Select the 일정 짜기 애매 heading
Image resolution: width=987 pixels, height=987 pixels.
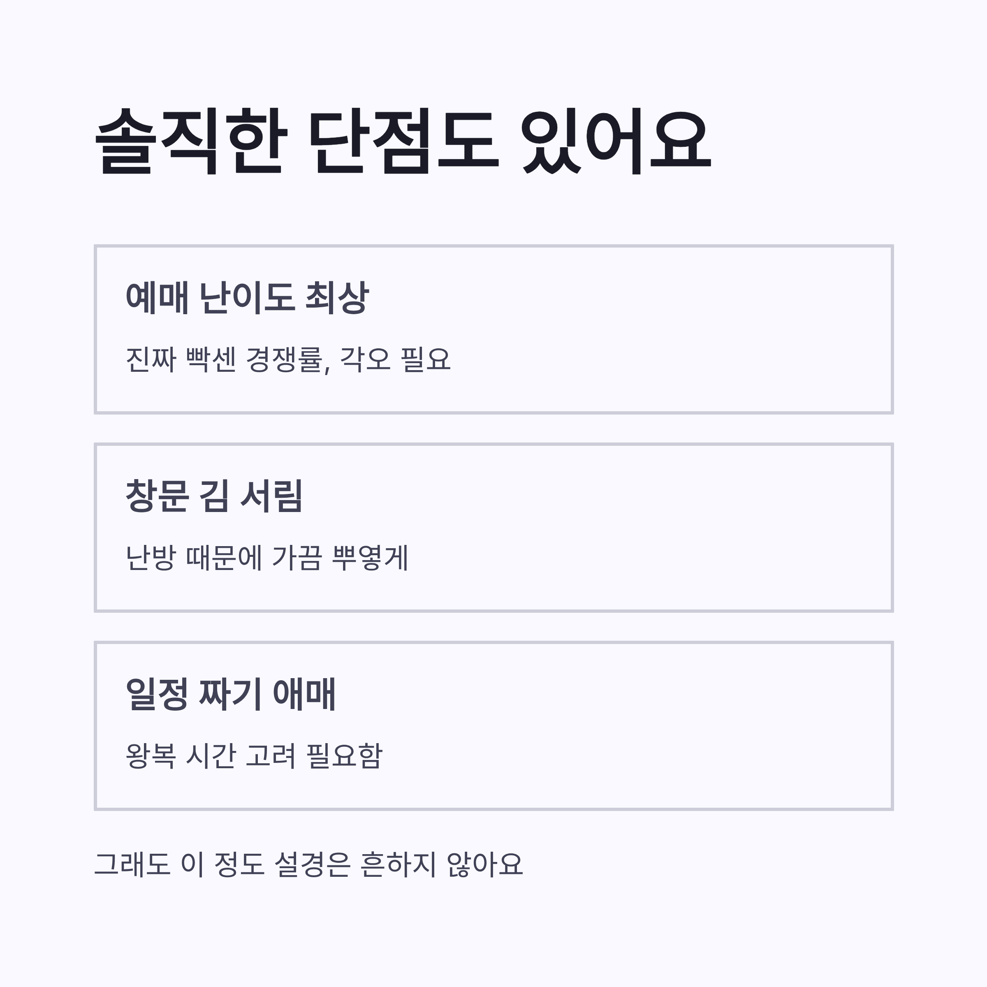tap(230, 694)
